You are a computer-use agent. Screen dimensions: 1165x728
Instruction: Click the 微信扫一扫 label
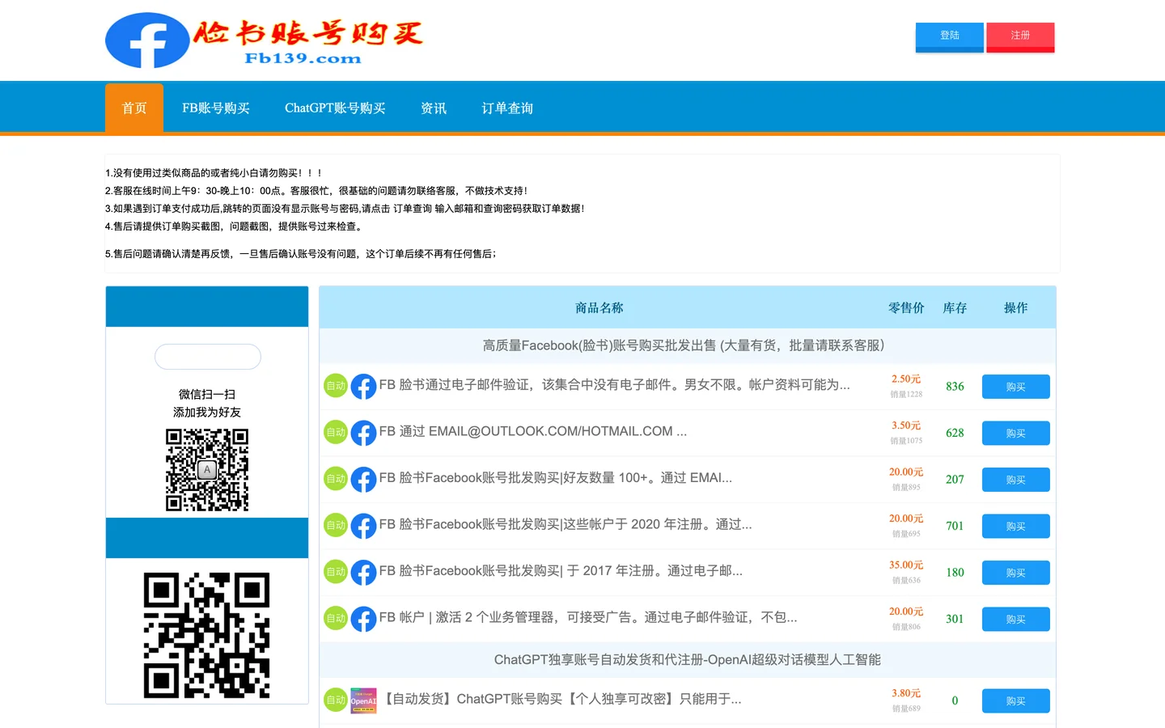tap(207, 395)
